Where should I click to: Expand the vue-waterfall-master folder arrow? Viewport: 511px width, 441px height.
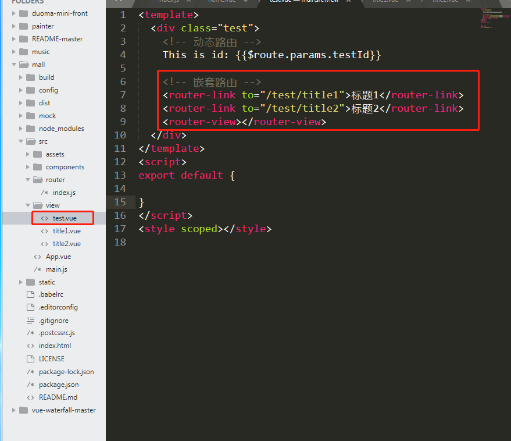(14, 410)
